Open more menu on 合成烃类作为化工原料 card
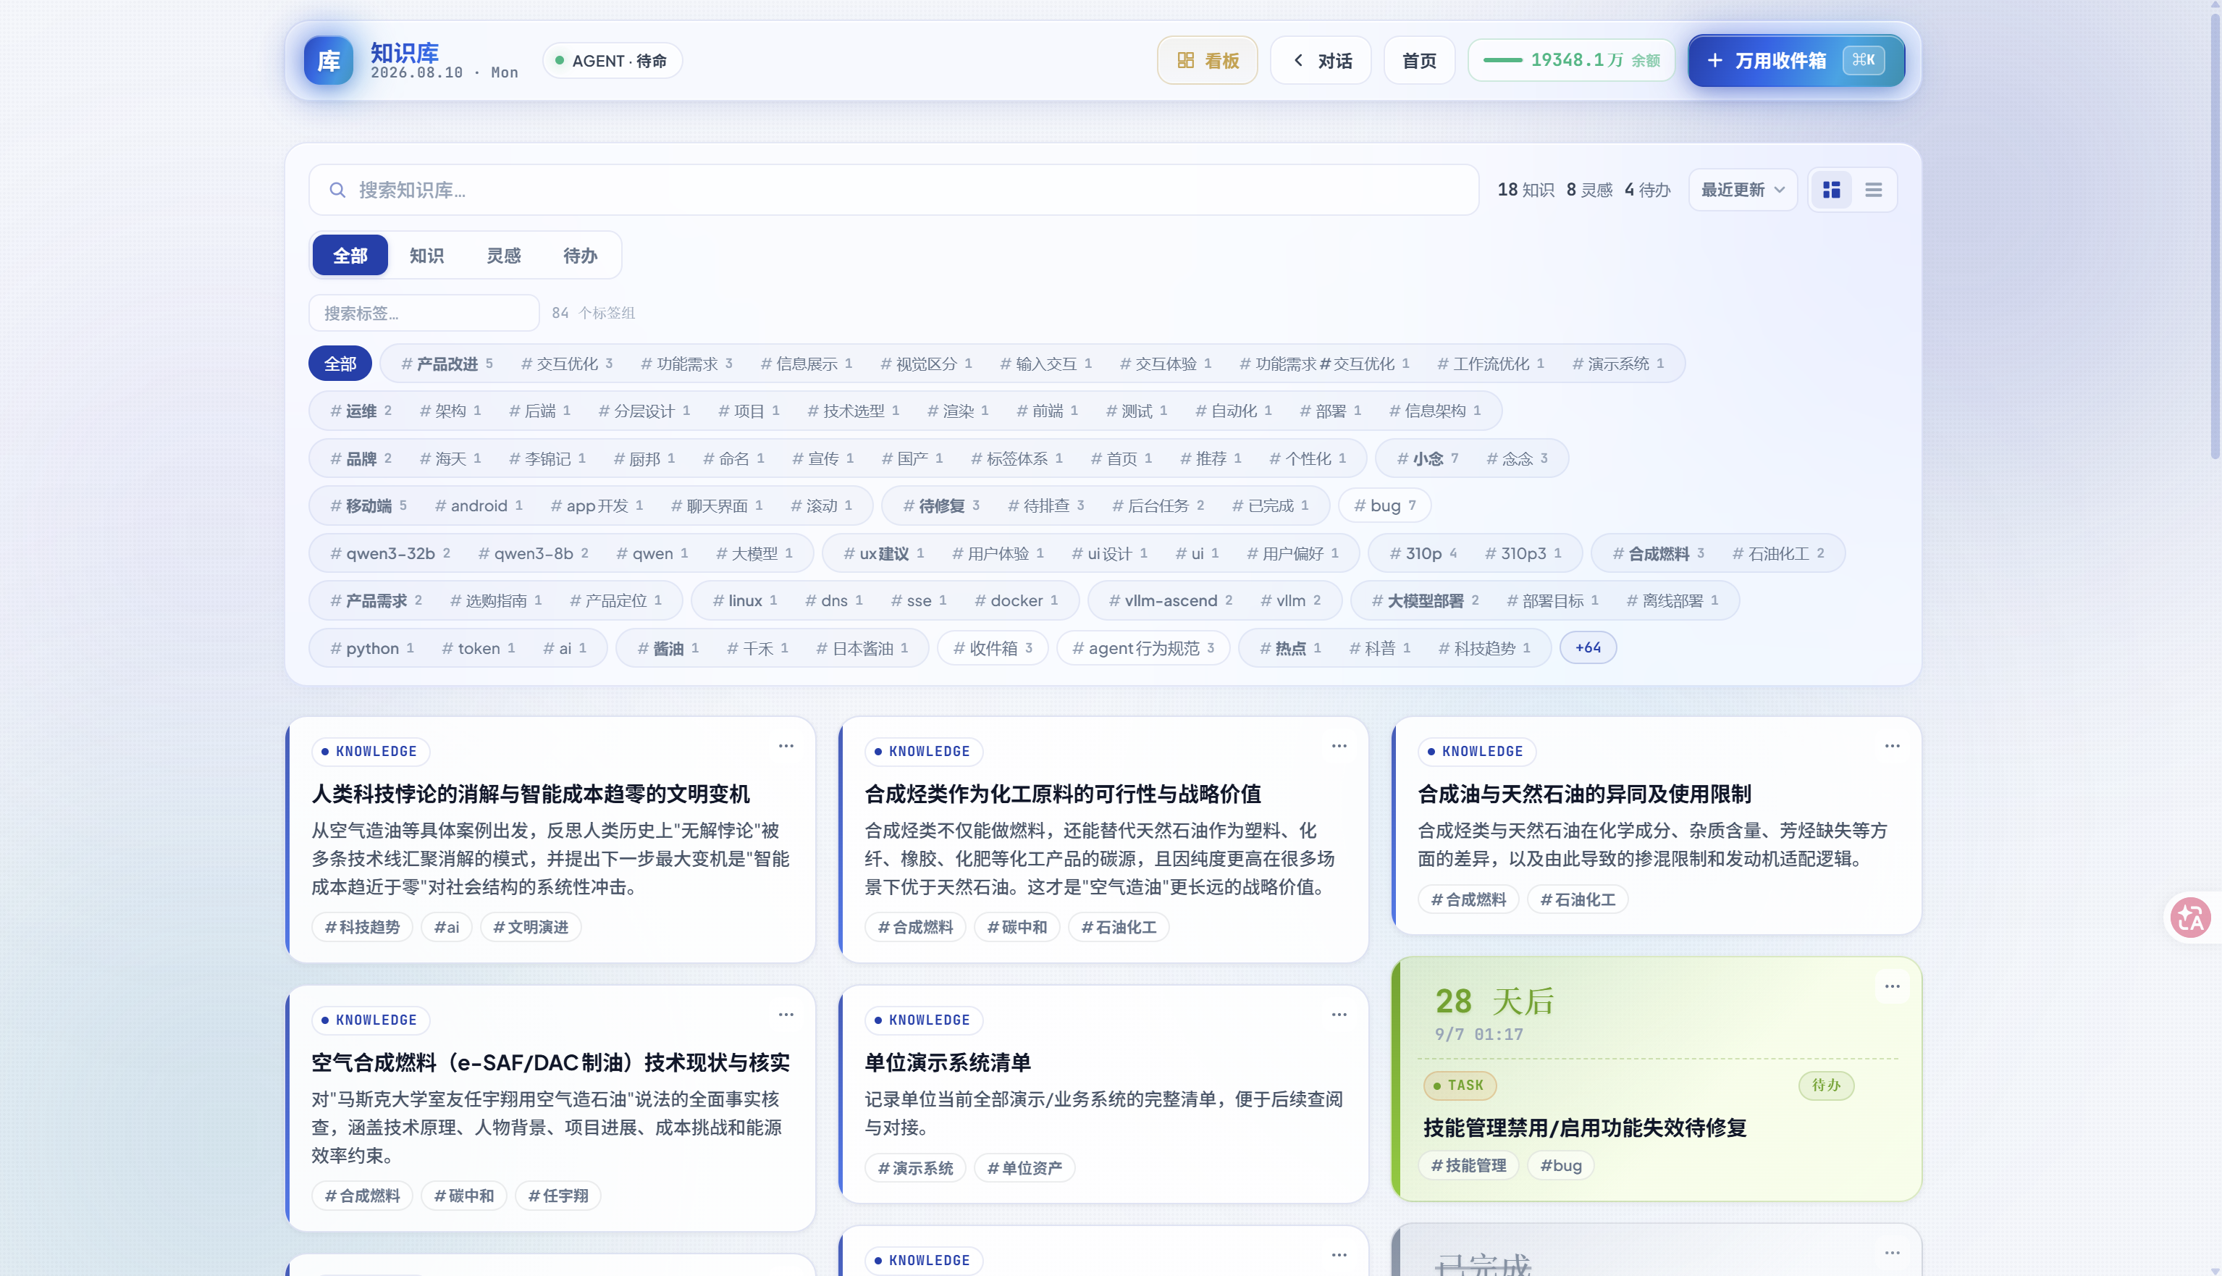This screenshot has width=2222, height=1276. [1339, 746]
